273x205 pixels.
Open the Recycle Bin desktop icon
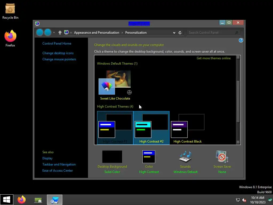10,11
